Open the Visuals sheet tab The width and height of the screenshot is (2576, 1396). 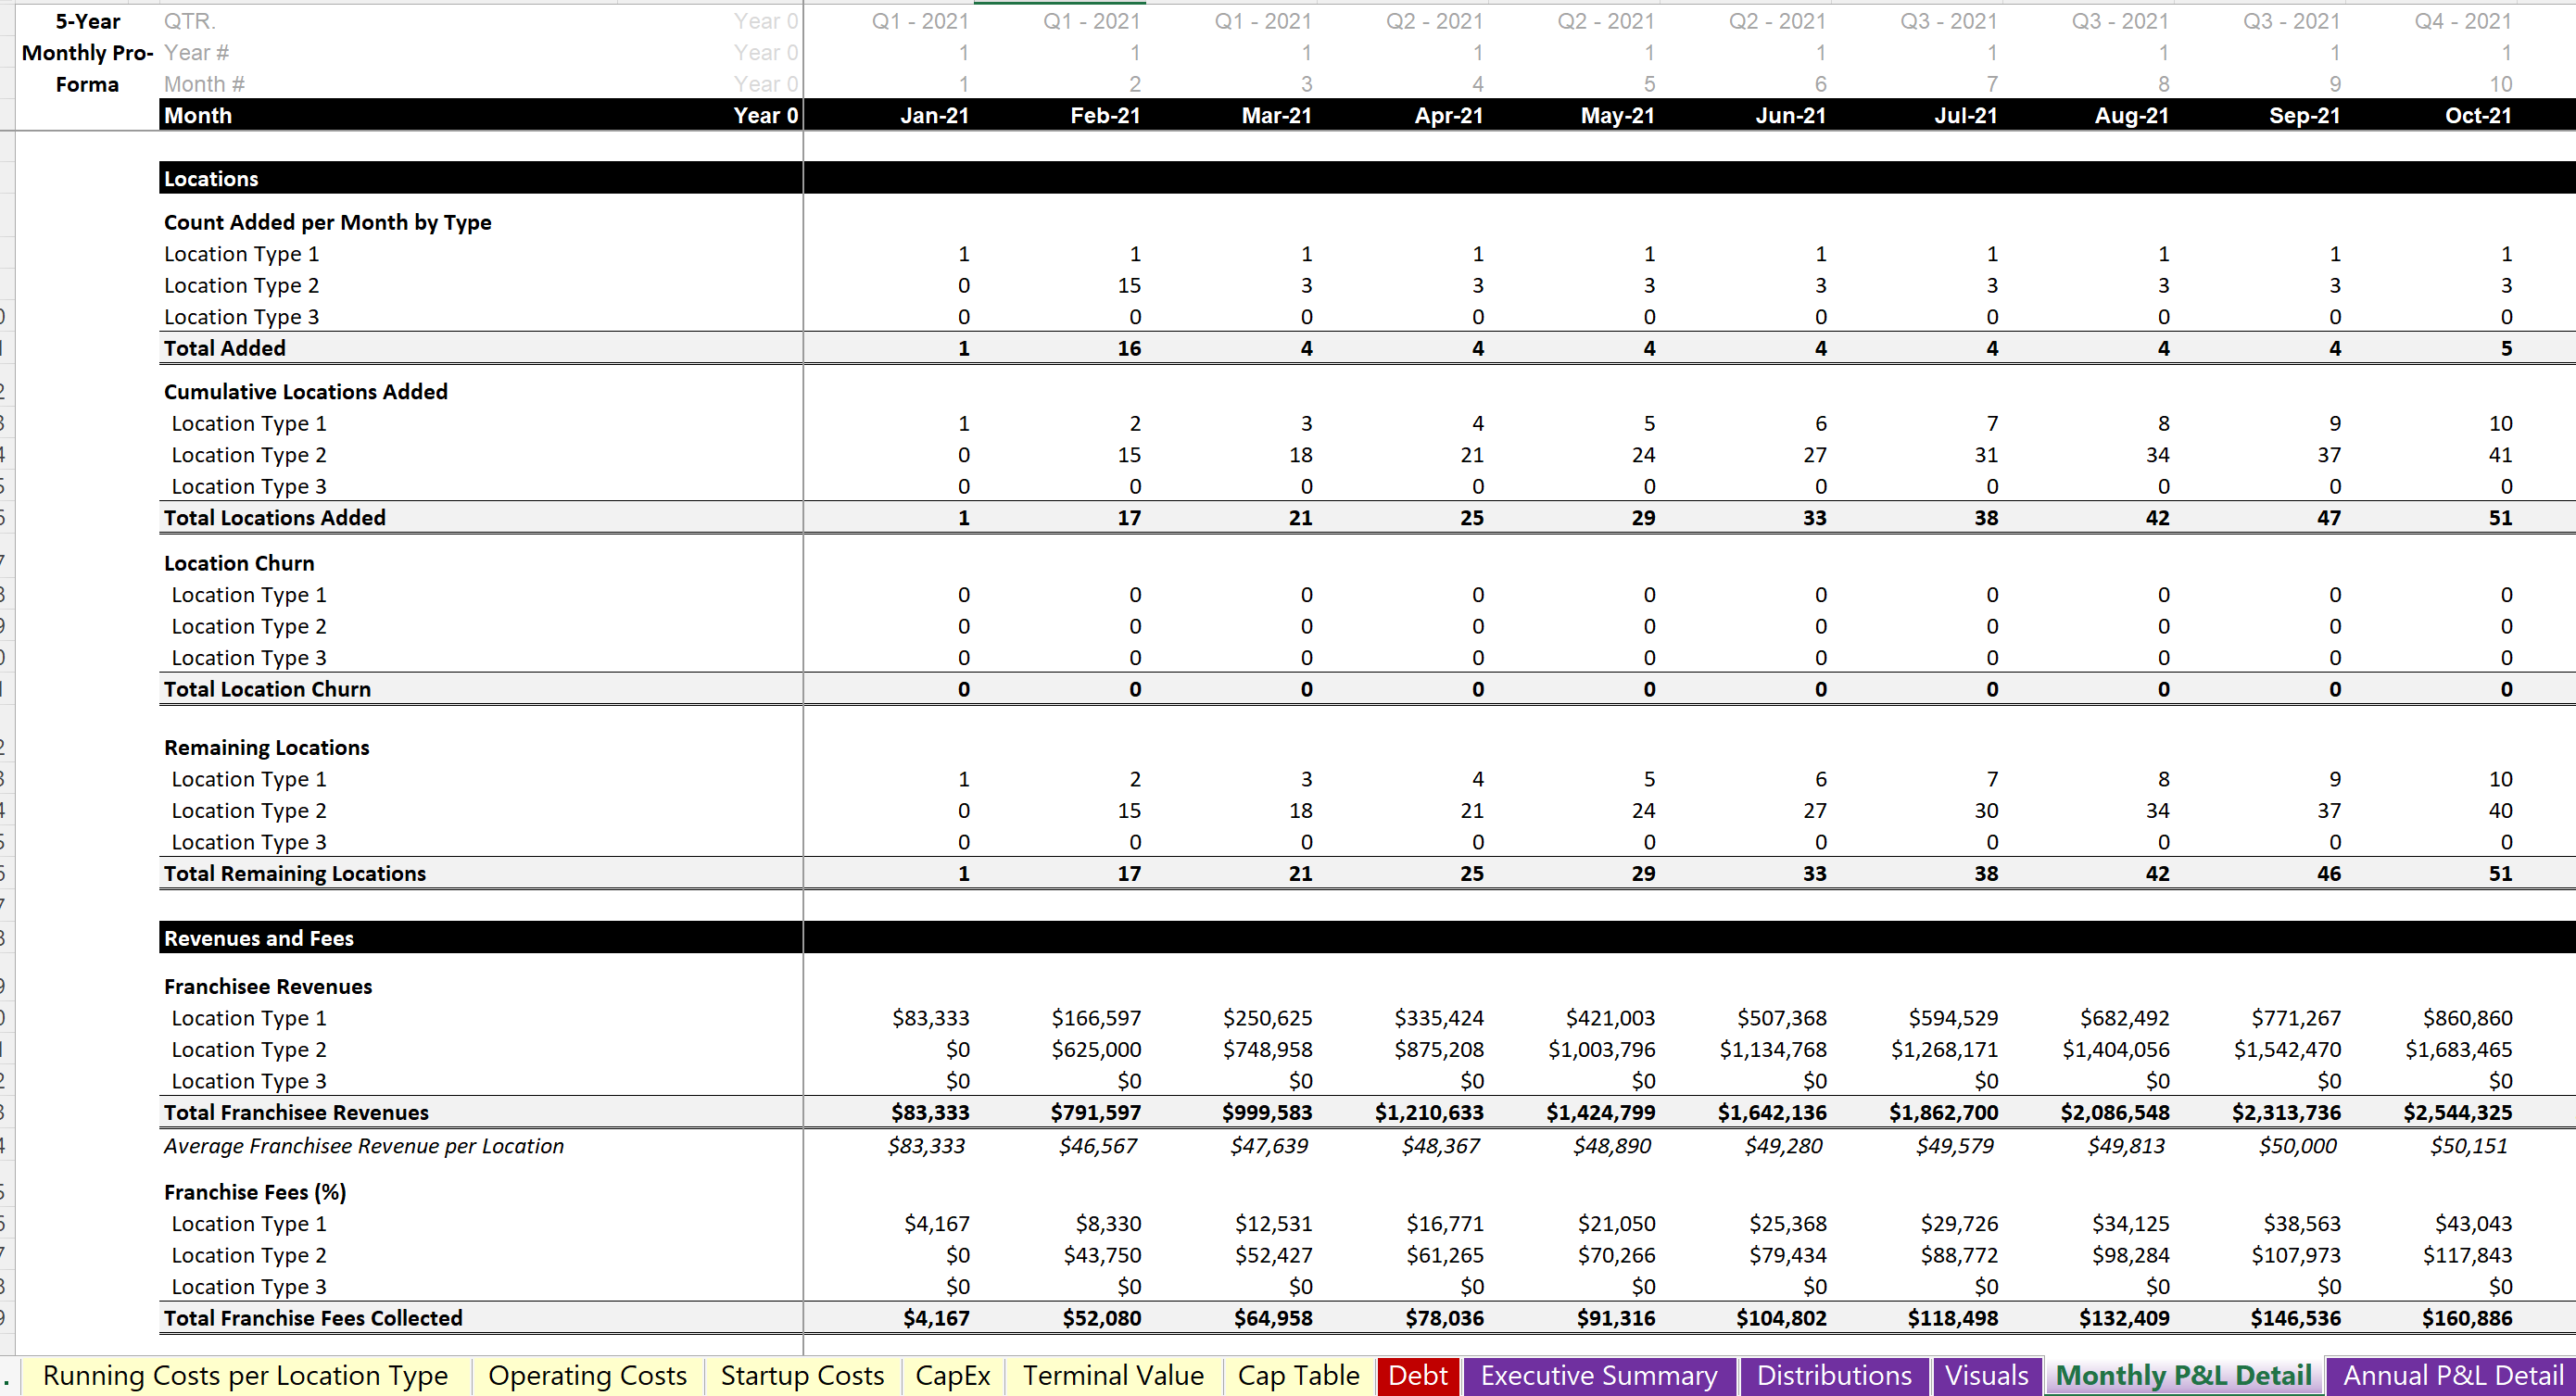(x=1986, y=1376)
